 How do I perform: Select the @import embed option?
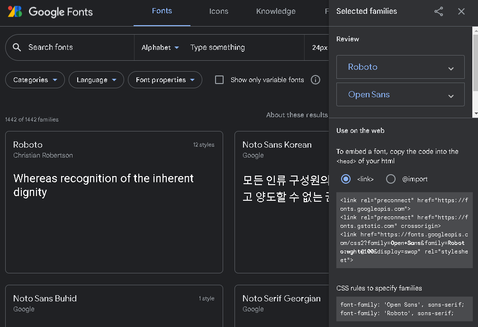coord(390,179)
